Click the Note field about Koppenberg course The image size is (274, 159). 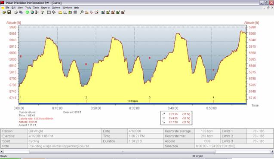[x=96, y=146]
